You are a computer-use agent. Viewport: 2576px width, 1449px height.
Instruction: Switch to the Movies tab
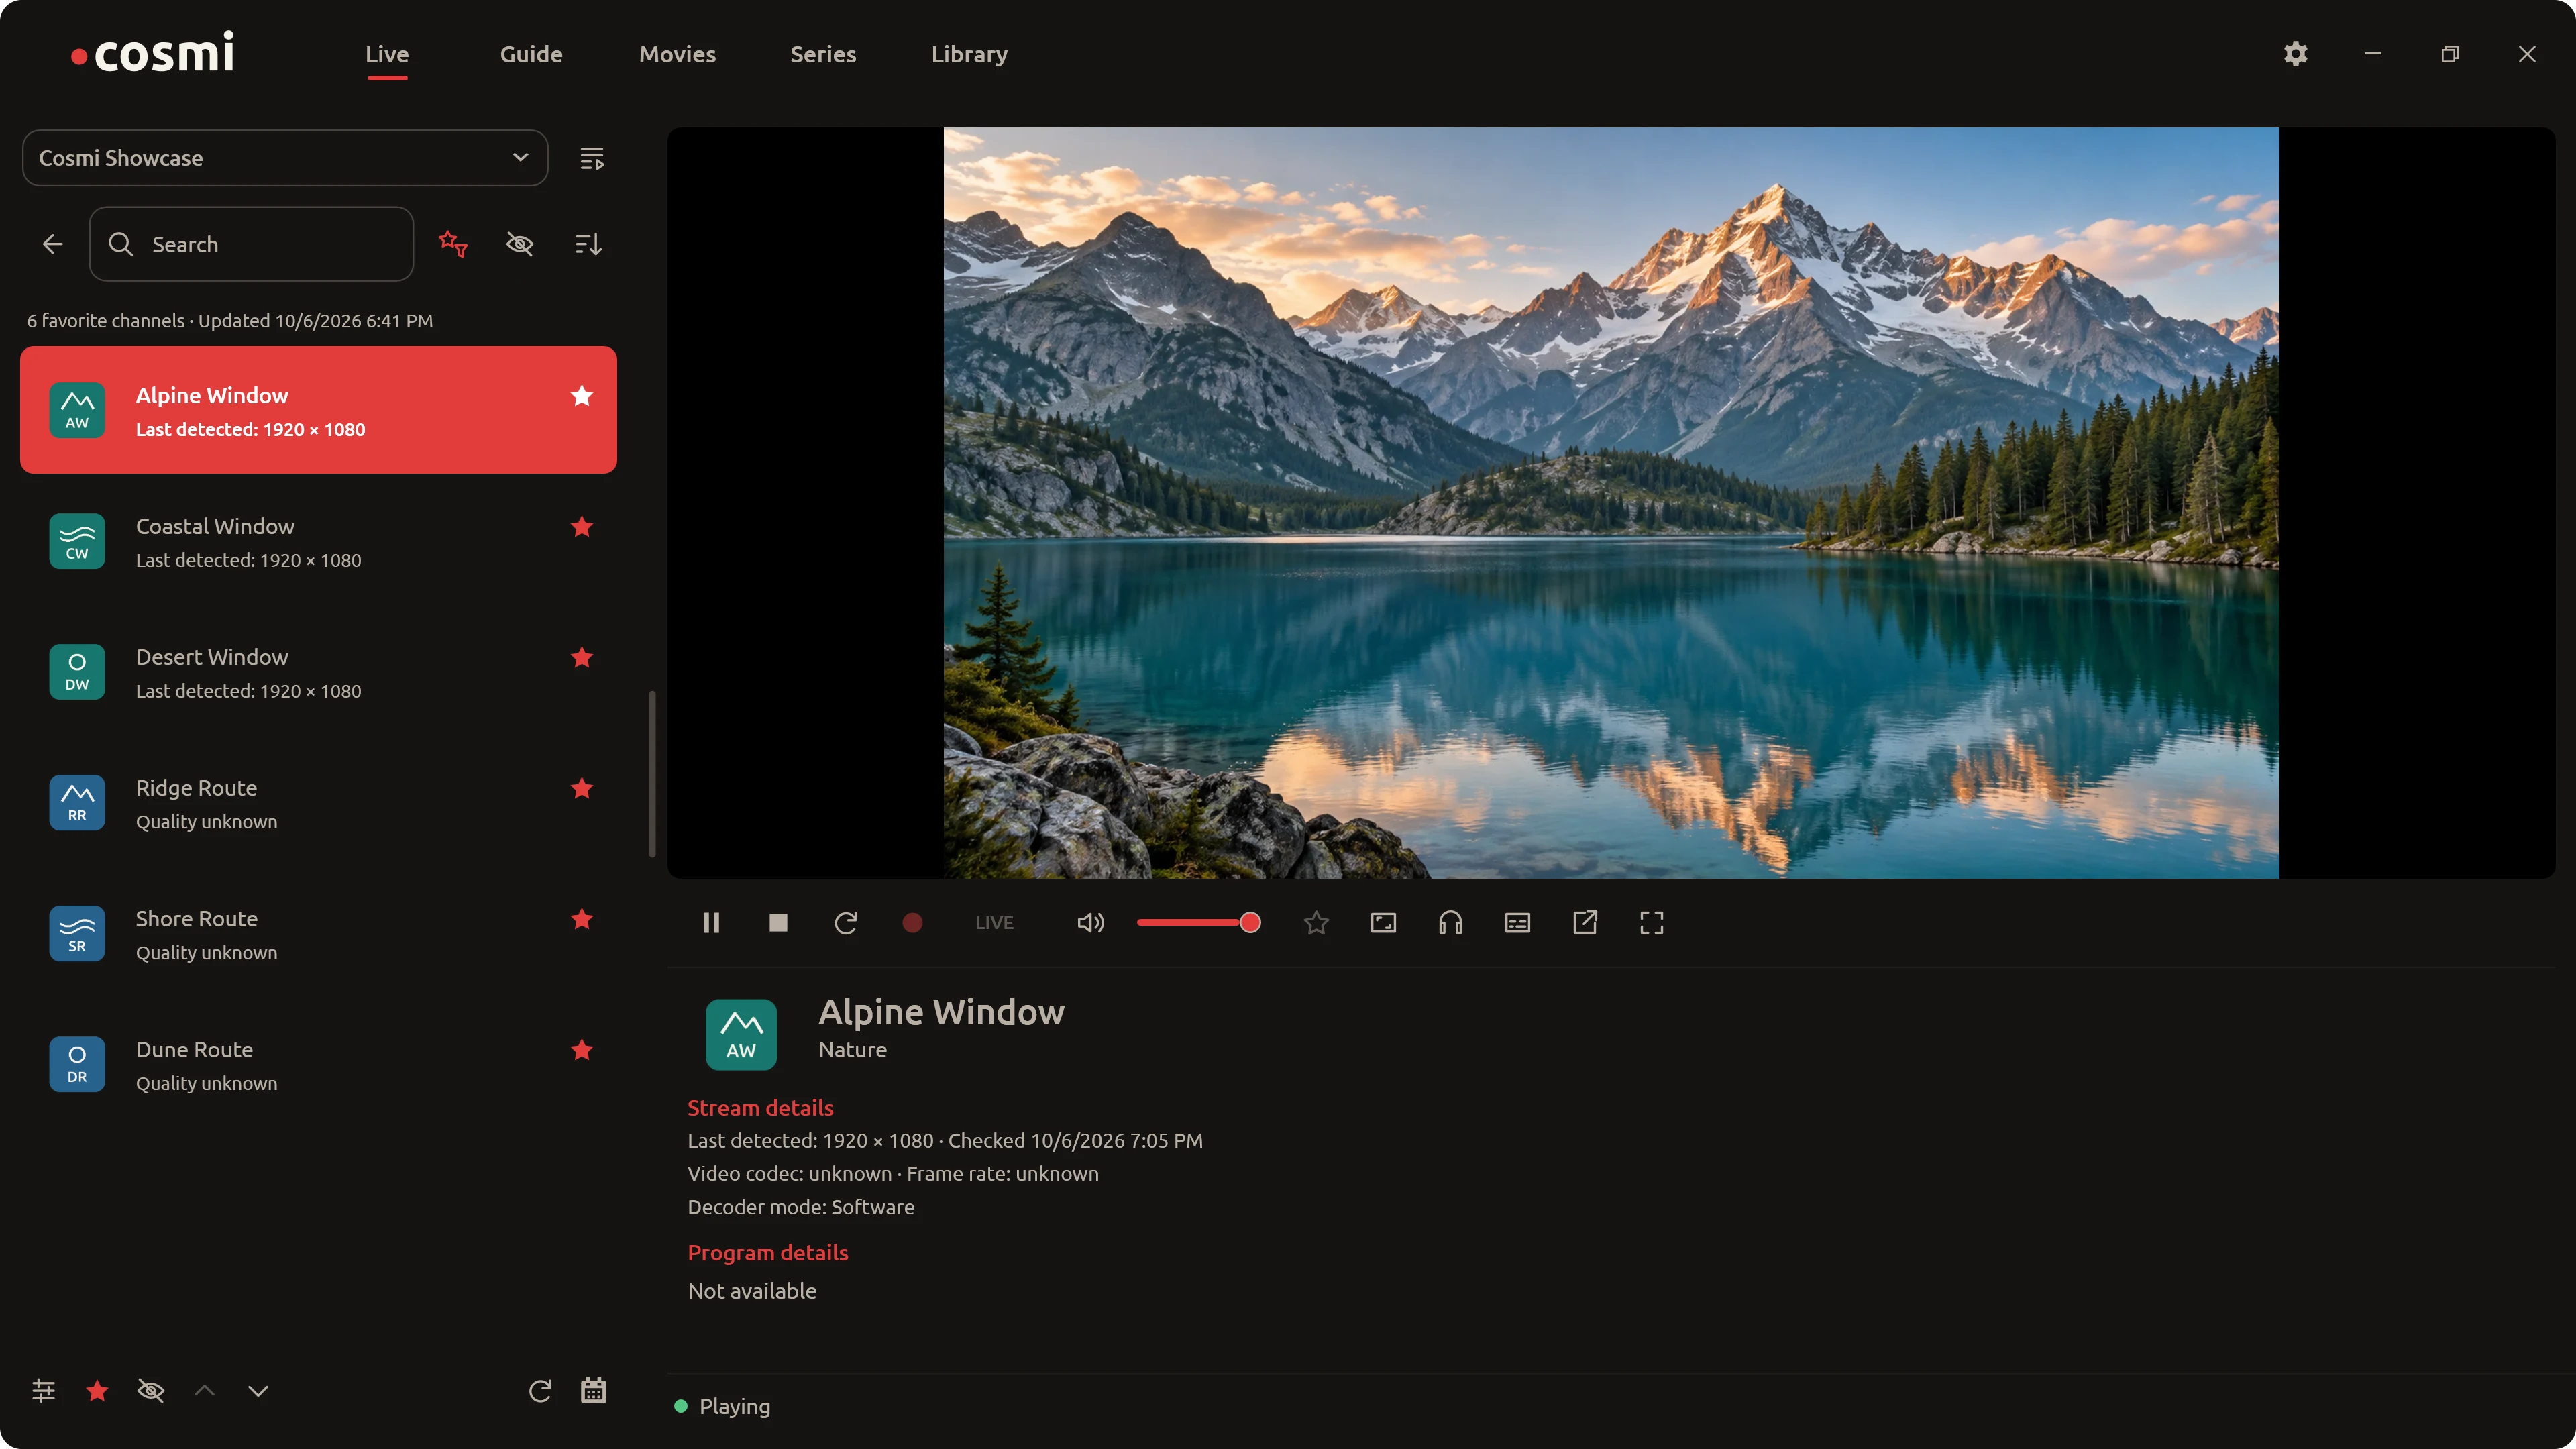tap(677, 54)
